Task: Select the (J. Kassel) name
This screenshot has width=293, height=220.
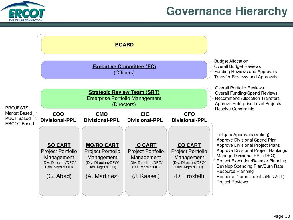Action: pos(146,176)
